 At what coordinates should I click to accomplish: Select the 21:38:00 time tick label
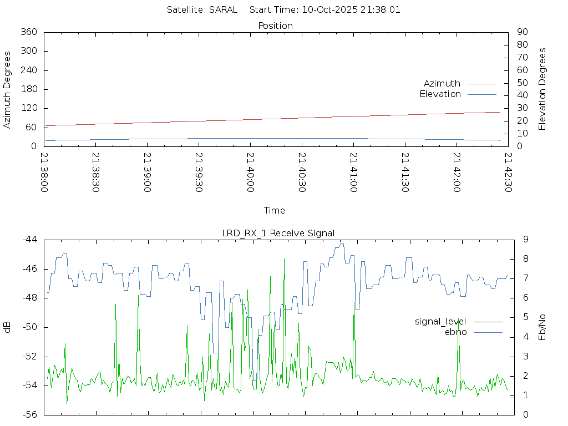click(x=44, y=173)
